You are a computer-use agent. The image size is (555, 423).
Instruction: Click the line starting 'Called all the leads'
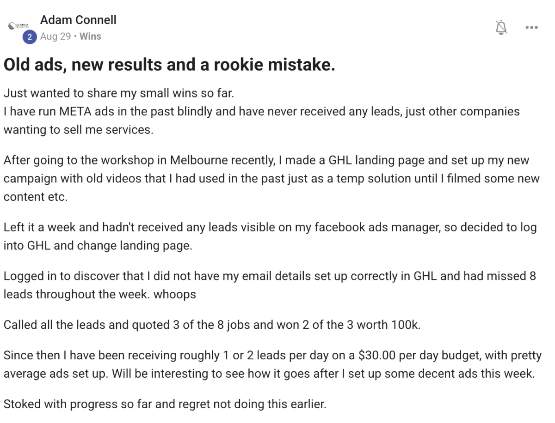pos(212,325)
